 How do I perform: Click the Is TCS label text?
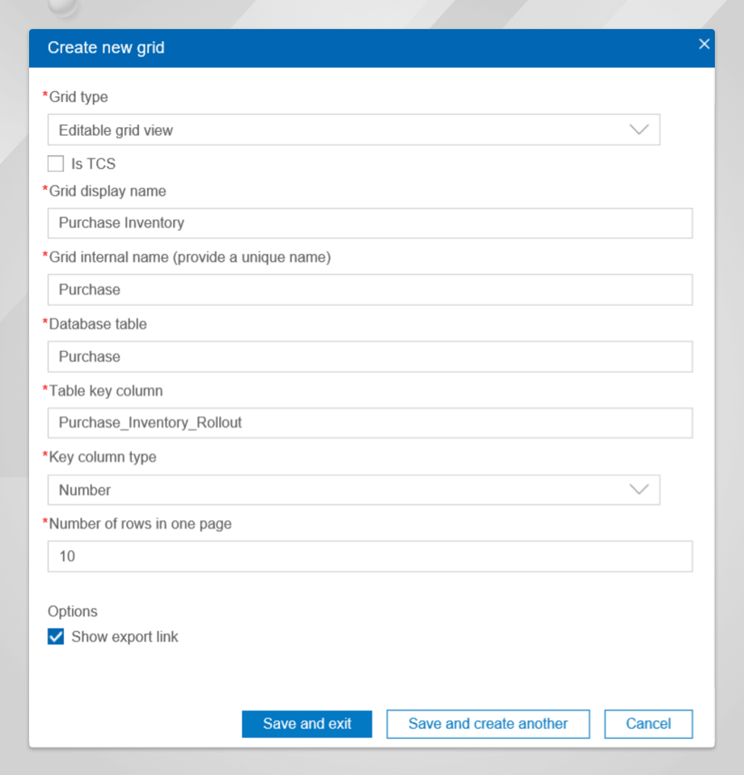coord(93,163)
